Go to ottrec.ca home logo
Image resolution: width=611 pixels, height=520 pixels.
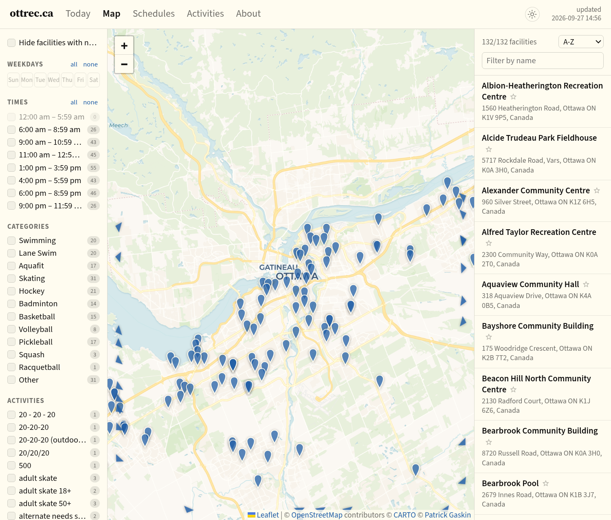31,13
